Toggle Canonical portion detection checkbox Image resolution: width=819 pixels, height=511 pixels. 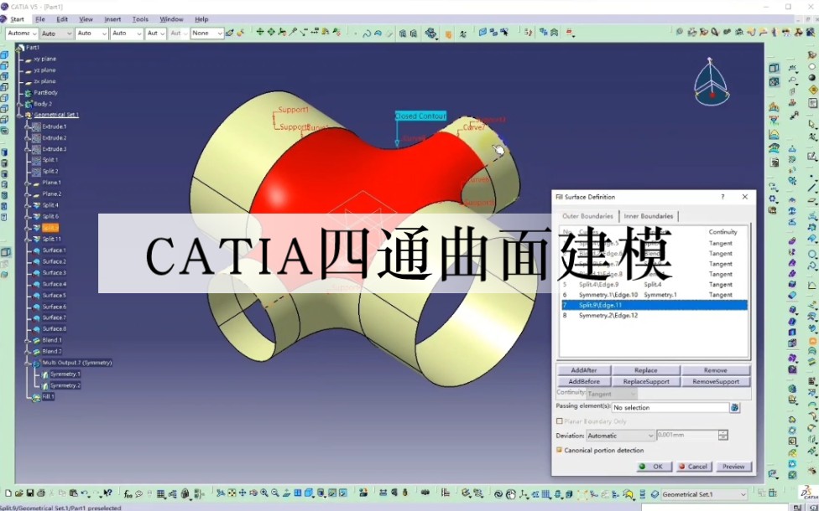tap(559, 450)
